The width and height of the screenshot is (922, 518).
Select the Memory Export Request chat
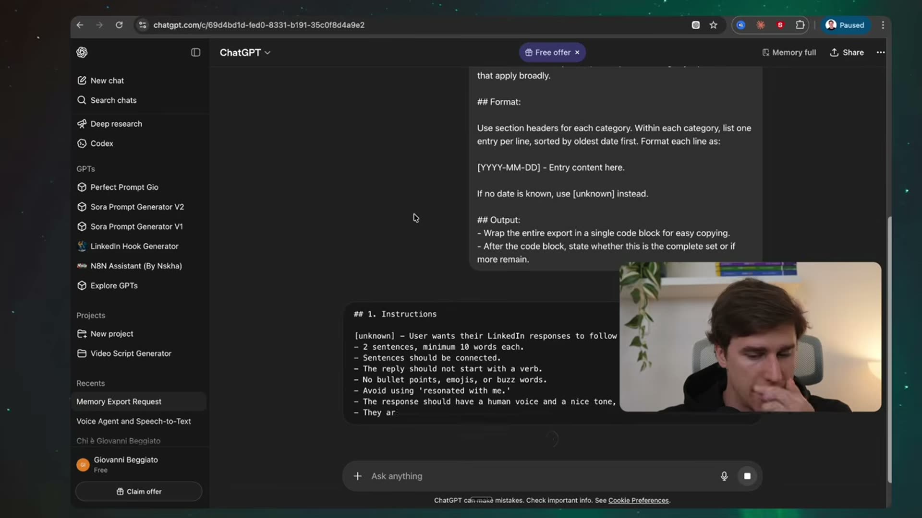pyautogui.click(x=139, y=401)
